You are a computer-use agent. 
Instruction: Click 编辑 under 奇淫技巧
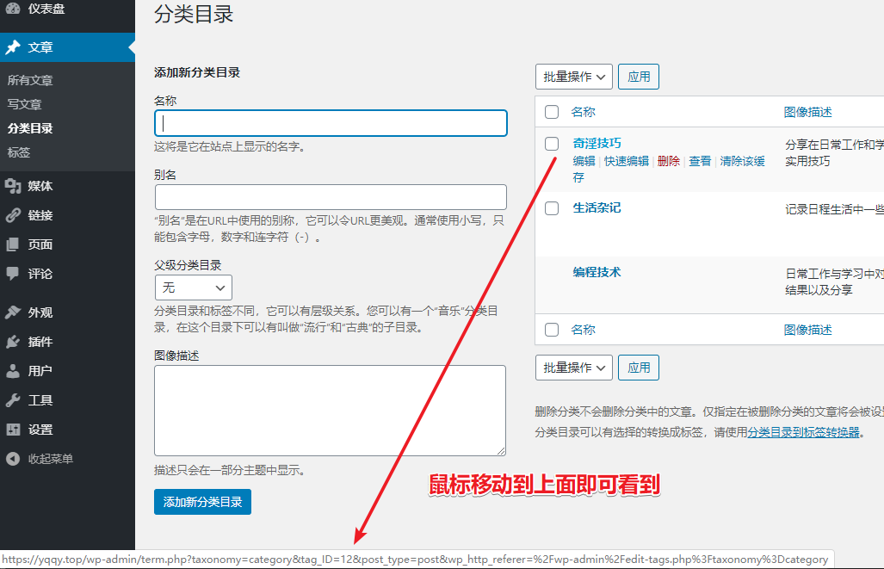pos(584,161)
